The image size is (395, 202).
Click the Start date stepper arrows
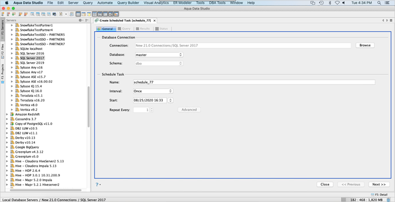[170, 100]
